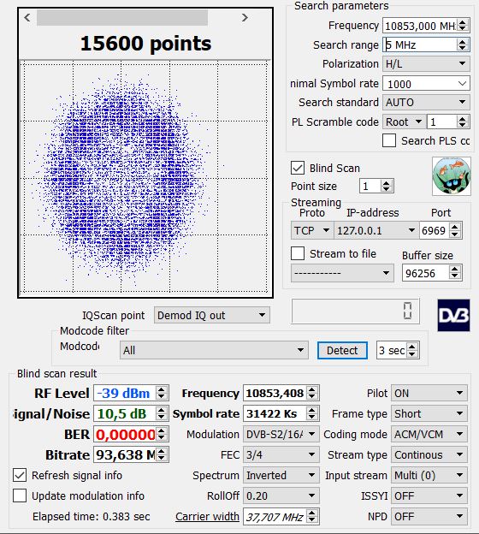This screenshot has height=534, width=479.
Task: Open the streaming Proto TCP dropdown
Action: (x=312, y=230)
